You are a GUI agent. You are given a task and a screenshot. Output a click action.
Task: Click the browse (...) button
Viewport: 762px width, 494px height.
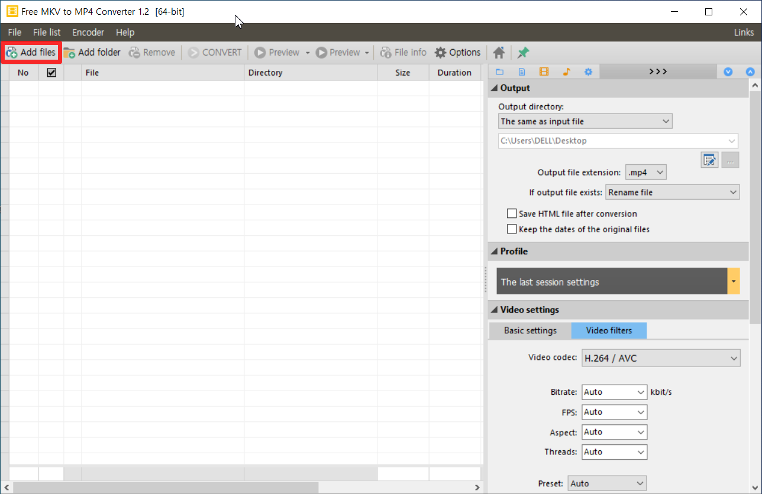pyautogui.click(x=730, y=160)
